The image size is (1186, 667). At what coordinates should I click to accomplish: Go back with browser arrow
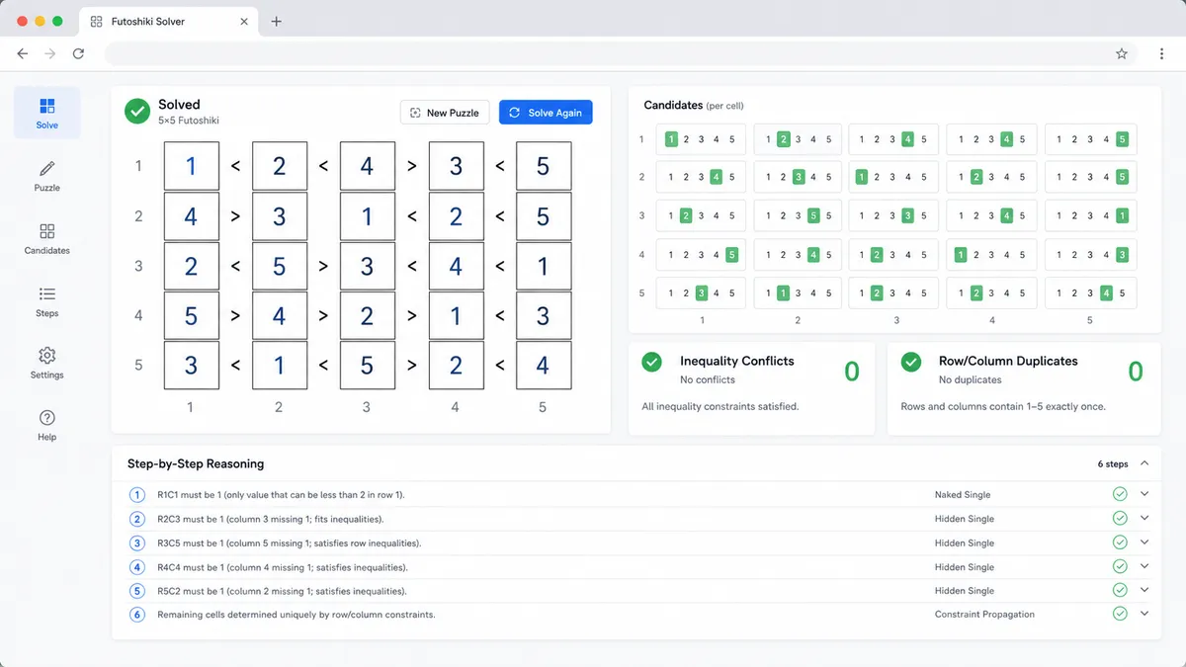coord(23,54)
